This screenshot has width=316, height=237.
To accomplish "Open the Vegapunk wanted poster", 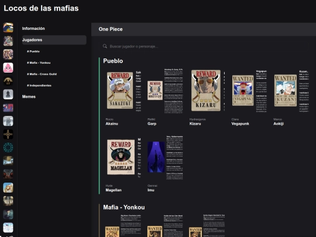I will pos(243,90).
